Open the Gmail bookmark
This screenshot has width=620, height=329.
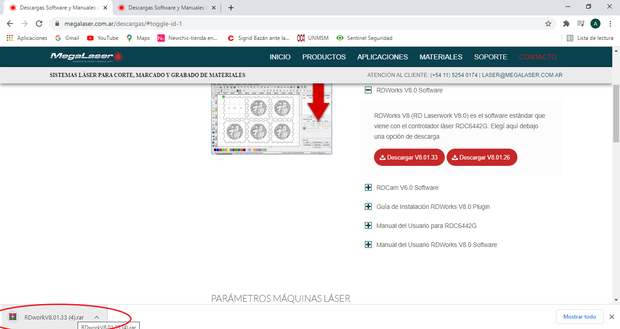(x=67, y=38)
